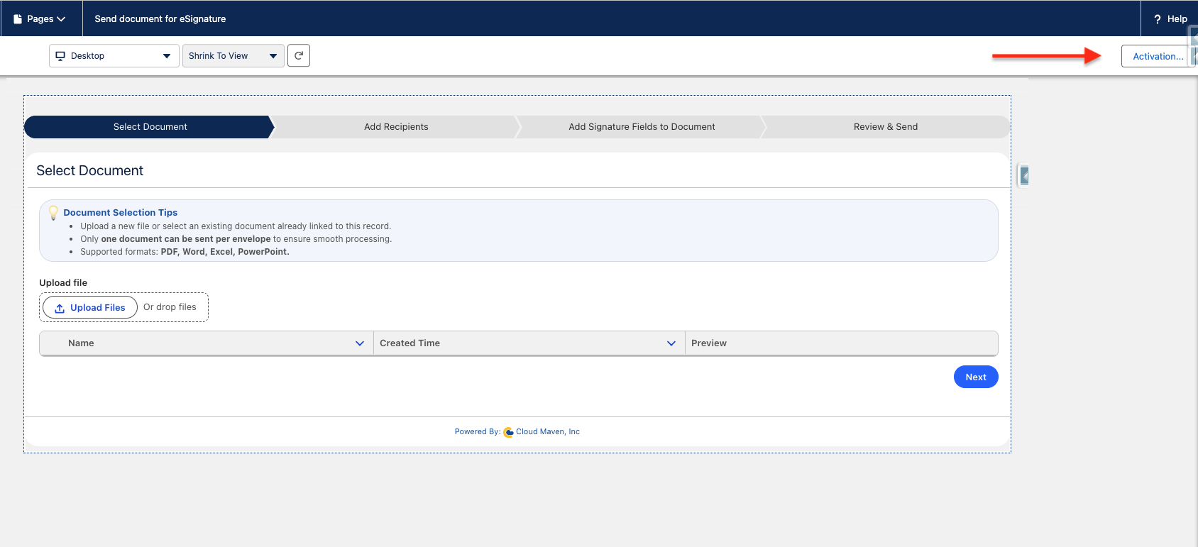1198x547 pixels.
Task: Click the lightbulb tips icon
Action: 53,212
